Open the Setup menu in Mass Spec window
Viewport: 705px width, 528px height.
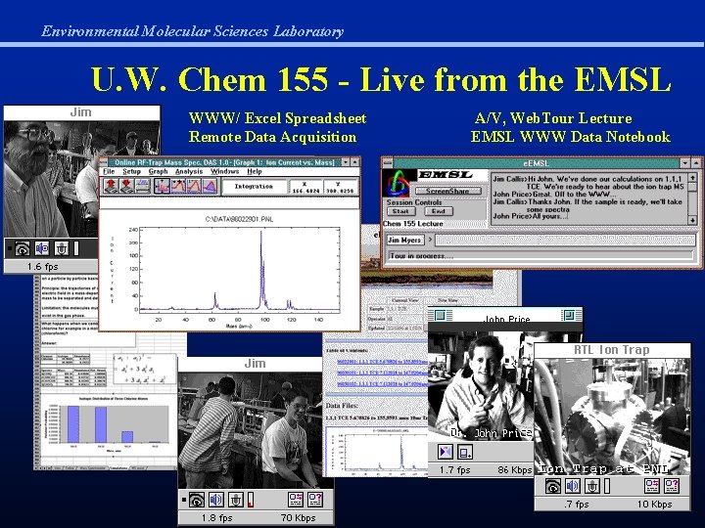131,171
